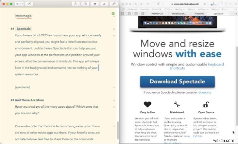Click the '[spectacle]' placeholder text
The image size is (238, 144).
click(22, 87)
